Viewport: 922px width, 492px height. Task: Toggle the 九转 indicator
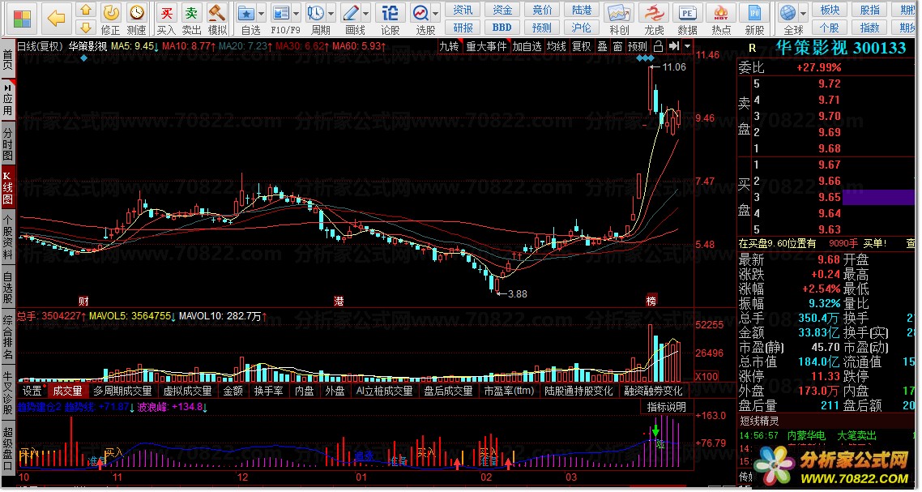[x=449, y=46]
